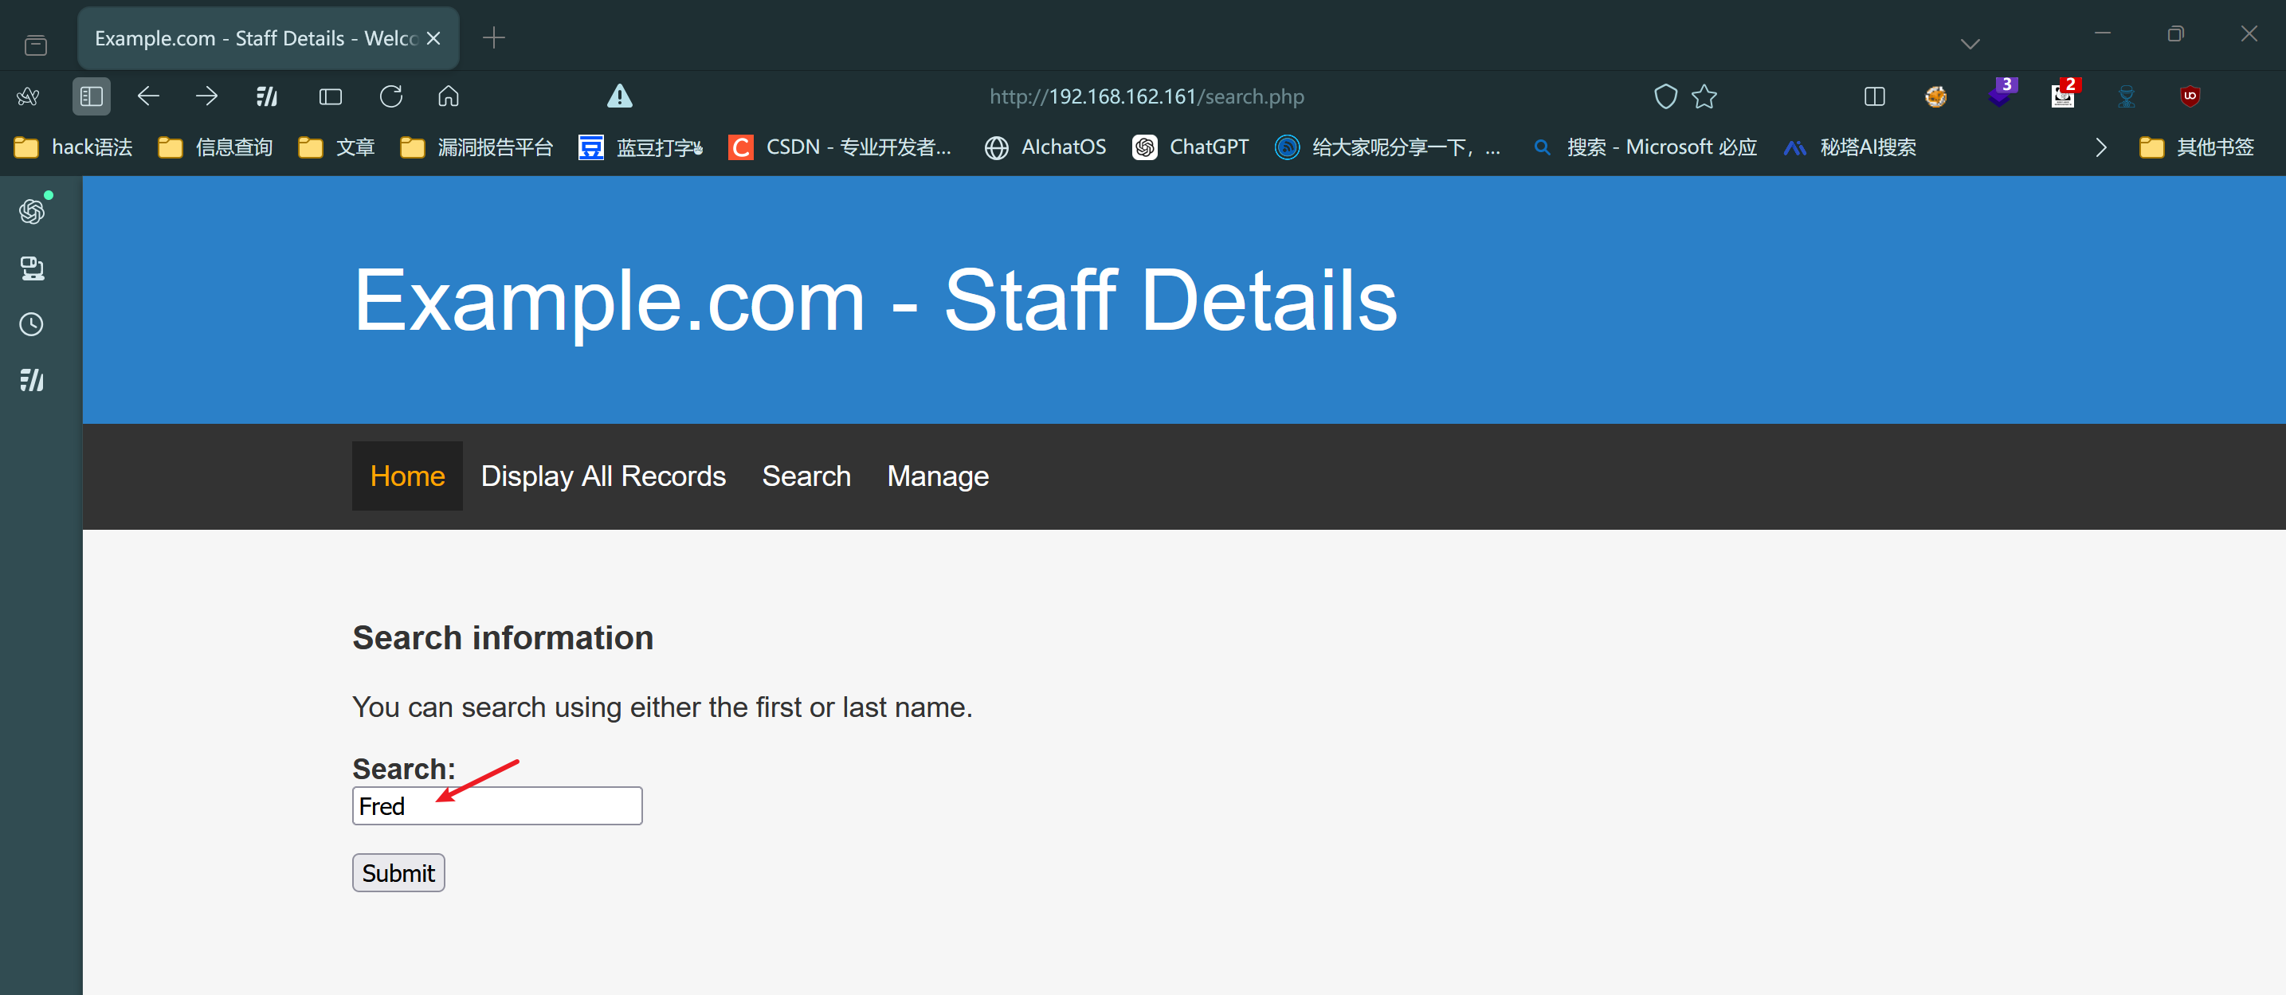Toggle the sidebar panel button
2286x995 pixels.
click(92, 96)
